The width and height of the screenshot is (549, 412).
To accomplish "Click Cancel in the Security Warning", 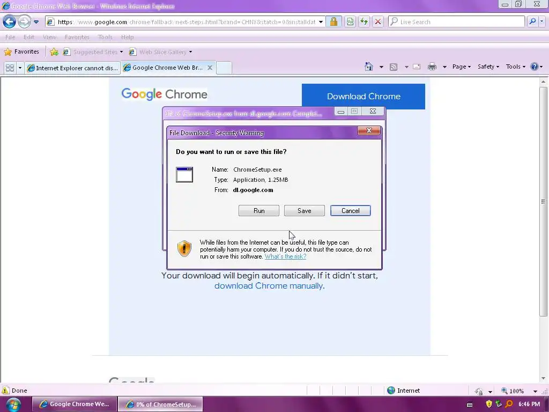I will tap(351, 210).
